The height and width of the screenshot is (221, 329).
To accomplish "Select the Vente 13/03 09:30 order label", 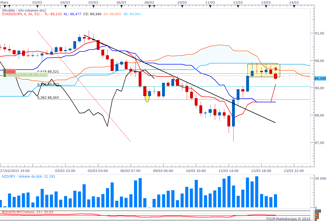I will (x=27, y=75).
